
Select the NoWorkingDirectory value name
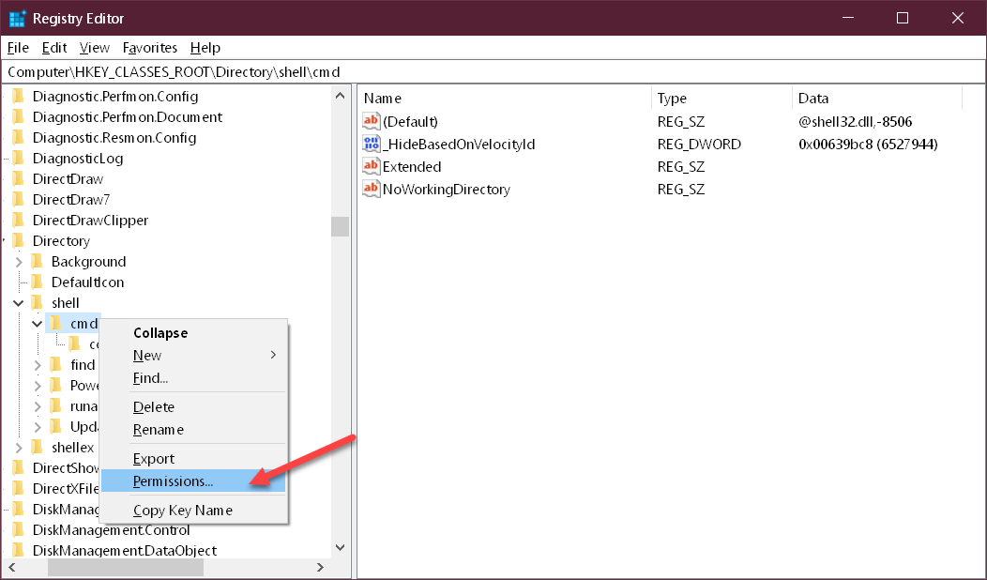[447, 190]
